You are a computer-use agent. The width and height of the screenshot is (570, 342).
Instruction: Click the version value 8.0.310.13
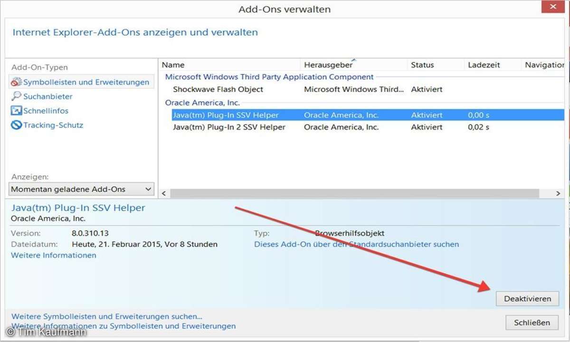point(90,234)
